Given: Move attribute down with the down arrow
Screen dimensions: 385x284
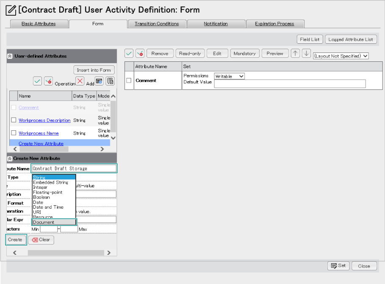Looking at the screenshot, I should coord(306,53).
